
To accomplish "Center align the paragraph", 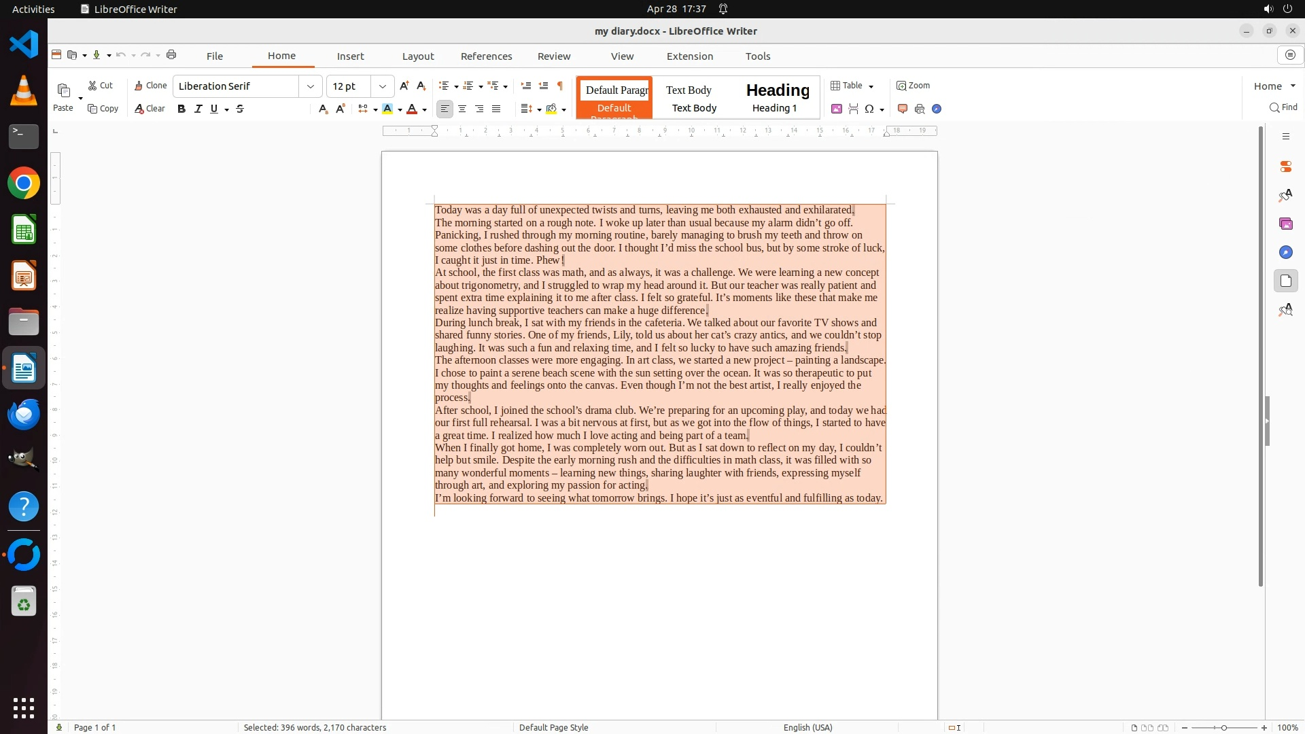I will [x=462, y=109].
